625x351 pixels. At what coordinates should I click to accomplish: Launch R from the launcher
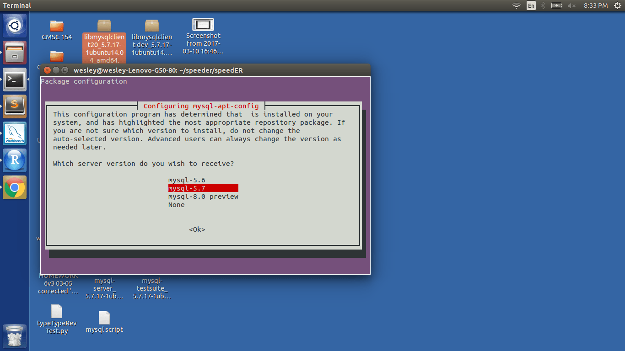(15, 160)
